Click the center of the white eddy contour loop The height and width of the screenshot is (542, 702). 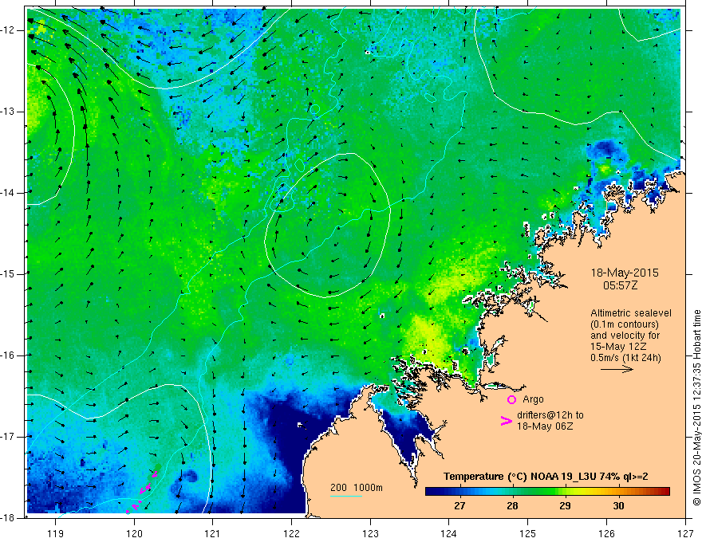coord(327,225)
